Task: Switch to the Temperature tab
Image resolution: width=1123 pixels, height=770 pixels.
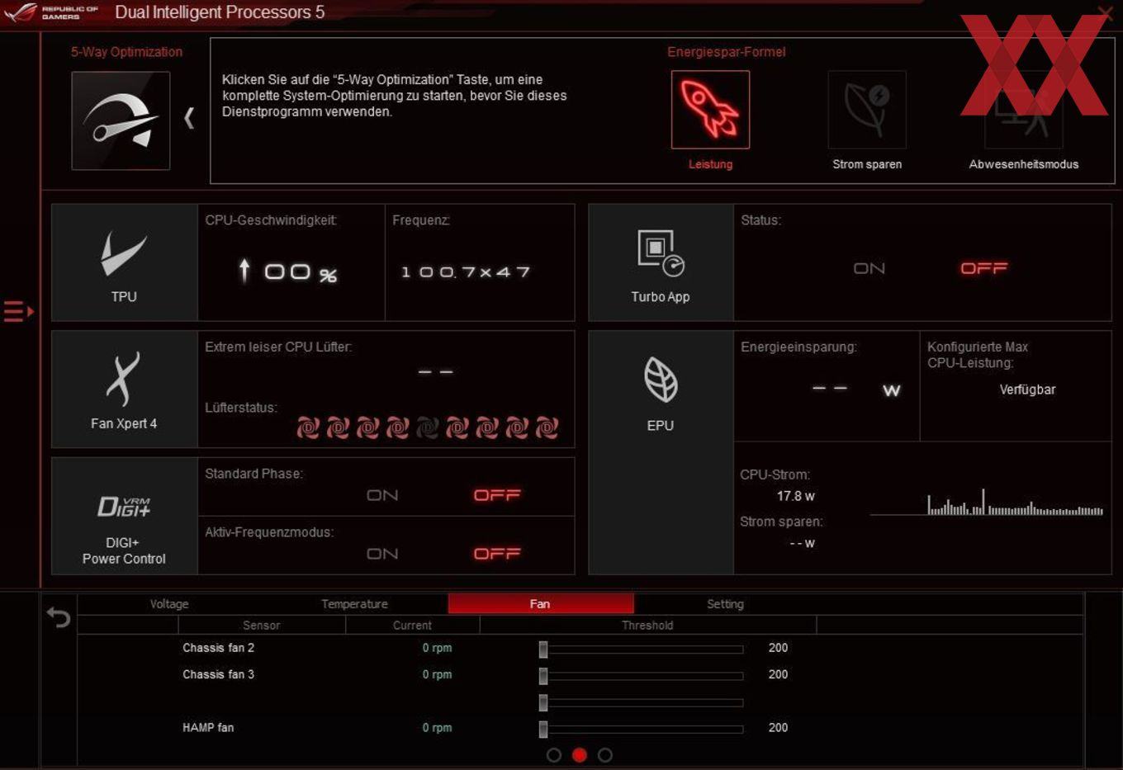Action: coord(354,604)
